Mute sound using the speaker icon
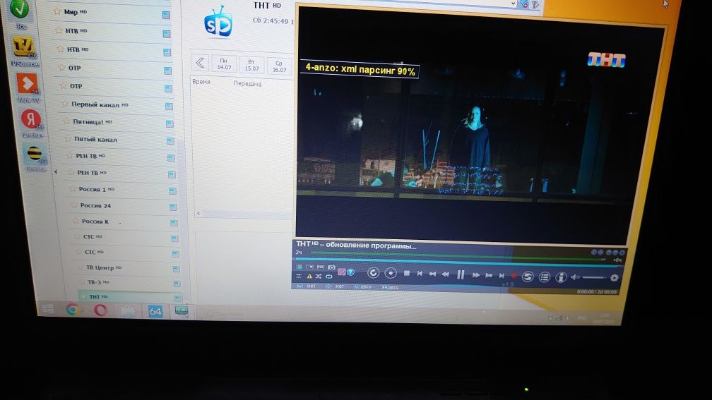 [575, 277]
